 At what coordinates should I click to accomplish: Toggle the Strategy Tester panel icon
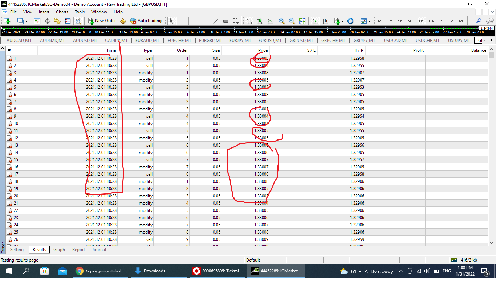point(78,21)
